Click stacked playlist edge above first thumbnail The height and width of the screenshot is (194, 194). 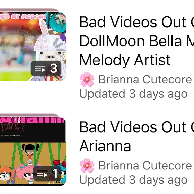(x=29, y=10)
